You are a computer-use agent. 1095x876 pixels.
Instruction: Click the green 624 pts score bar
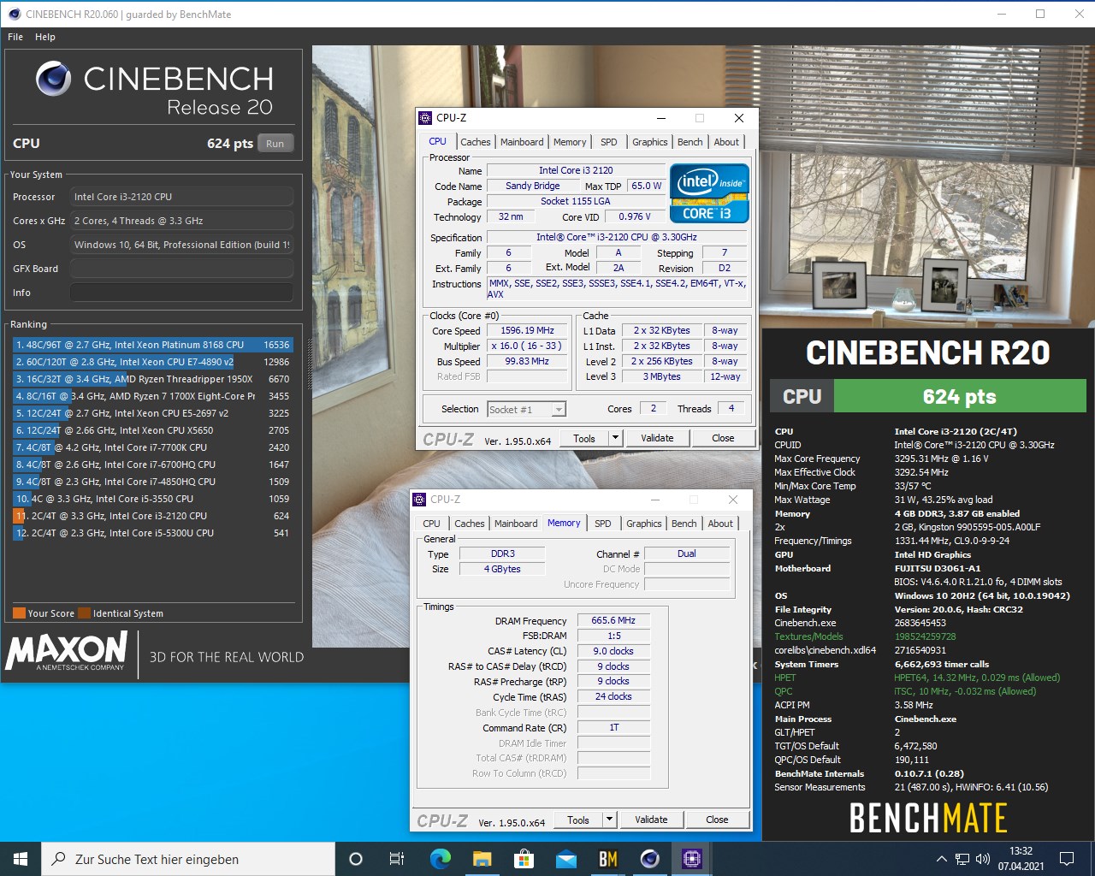[x=959, y=397]
